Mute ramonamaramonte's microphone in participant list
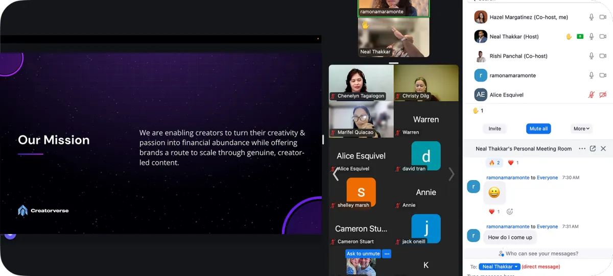 click(592, 76)
